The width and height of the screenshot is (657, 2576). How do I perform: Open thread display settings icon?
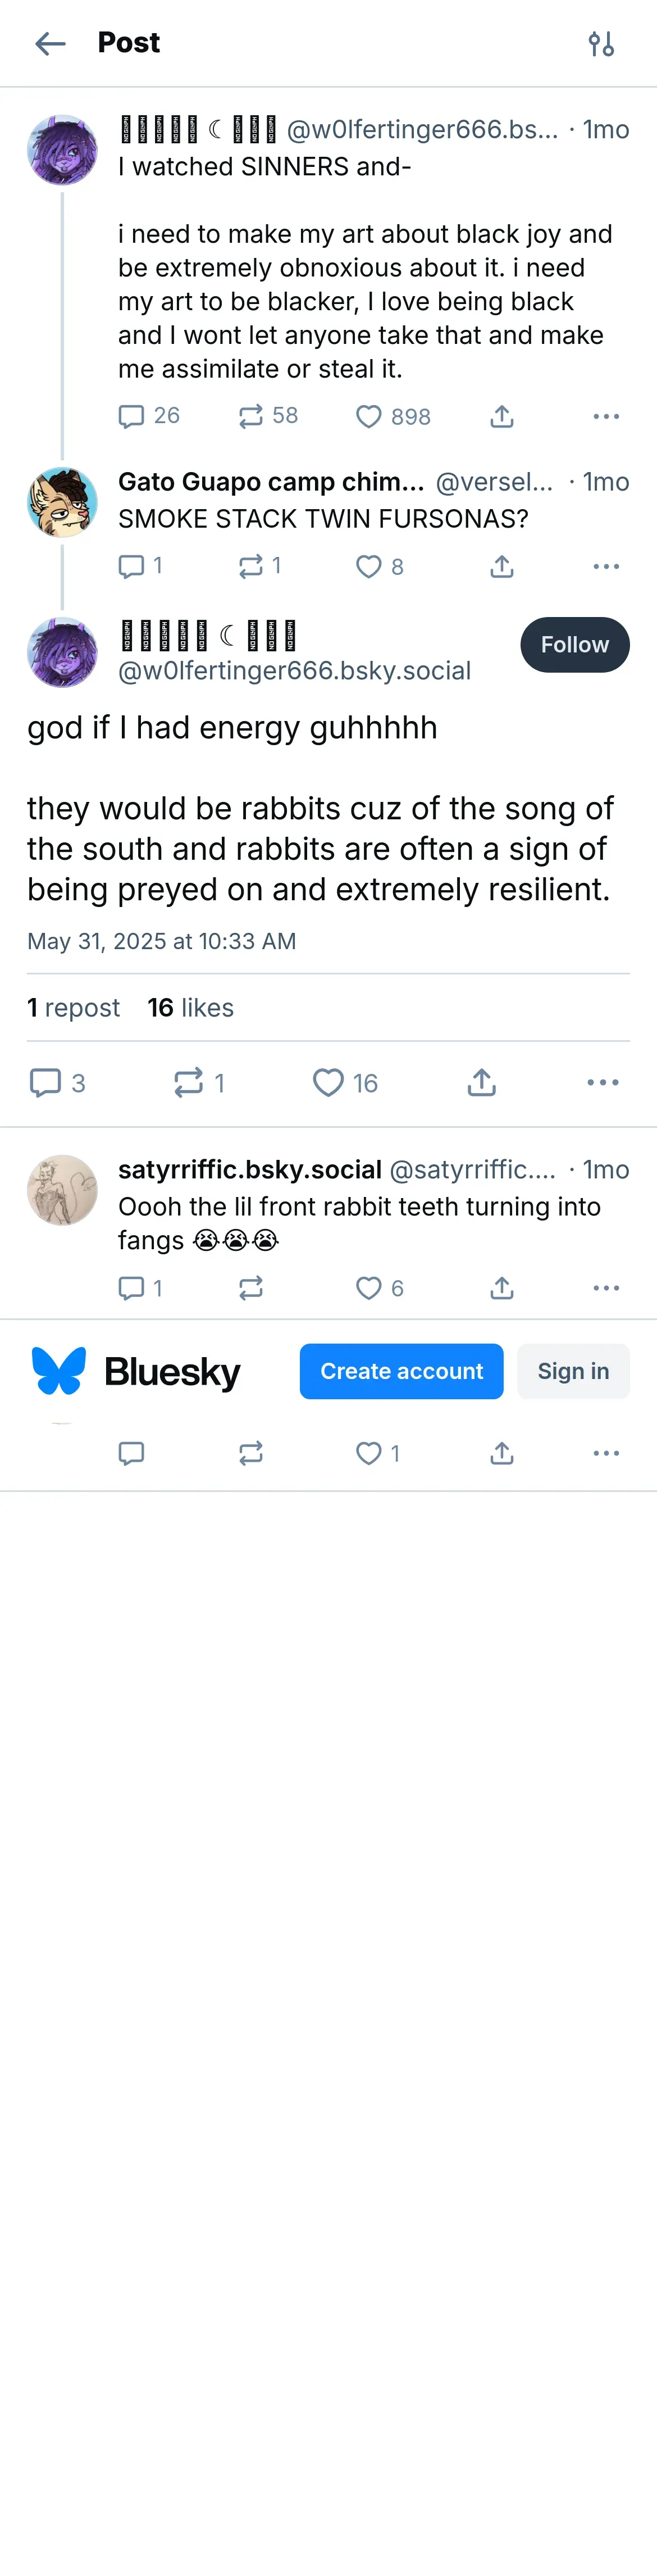point(601,43)
